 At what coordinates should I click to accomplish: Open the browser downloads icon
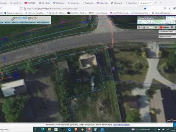[170, 9]
